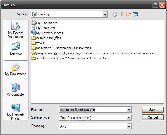Click the 'My Computer' text in list
Image resolution: width=167 pixels, height=135 pixels.
[46, 28]
